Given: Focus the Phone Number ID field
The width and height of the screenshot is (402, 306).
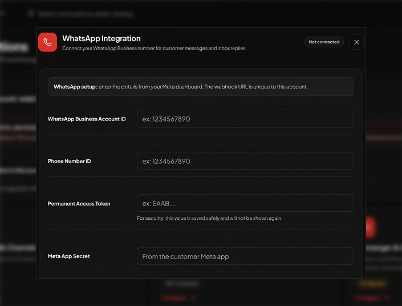Looking at the screenshot, I should [245, 161].
